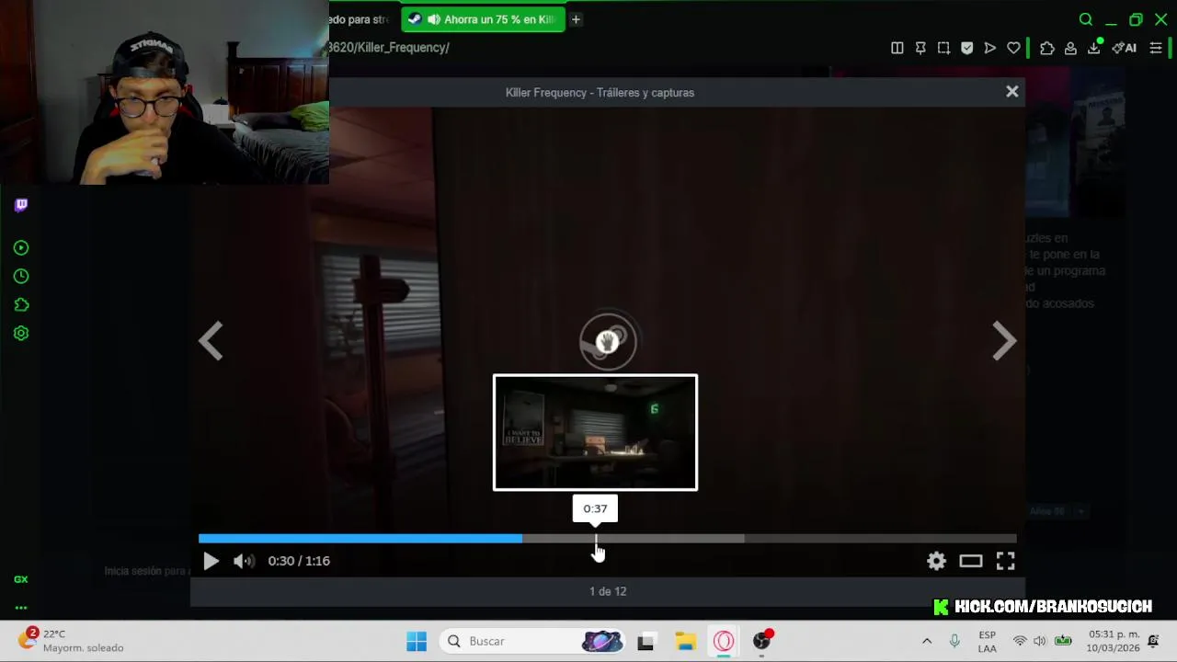This screenshot has width=1177, height=662.
Task: Open Task View on taskbar
Action: click(x=646, y=641)
